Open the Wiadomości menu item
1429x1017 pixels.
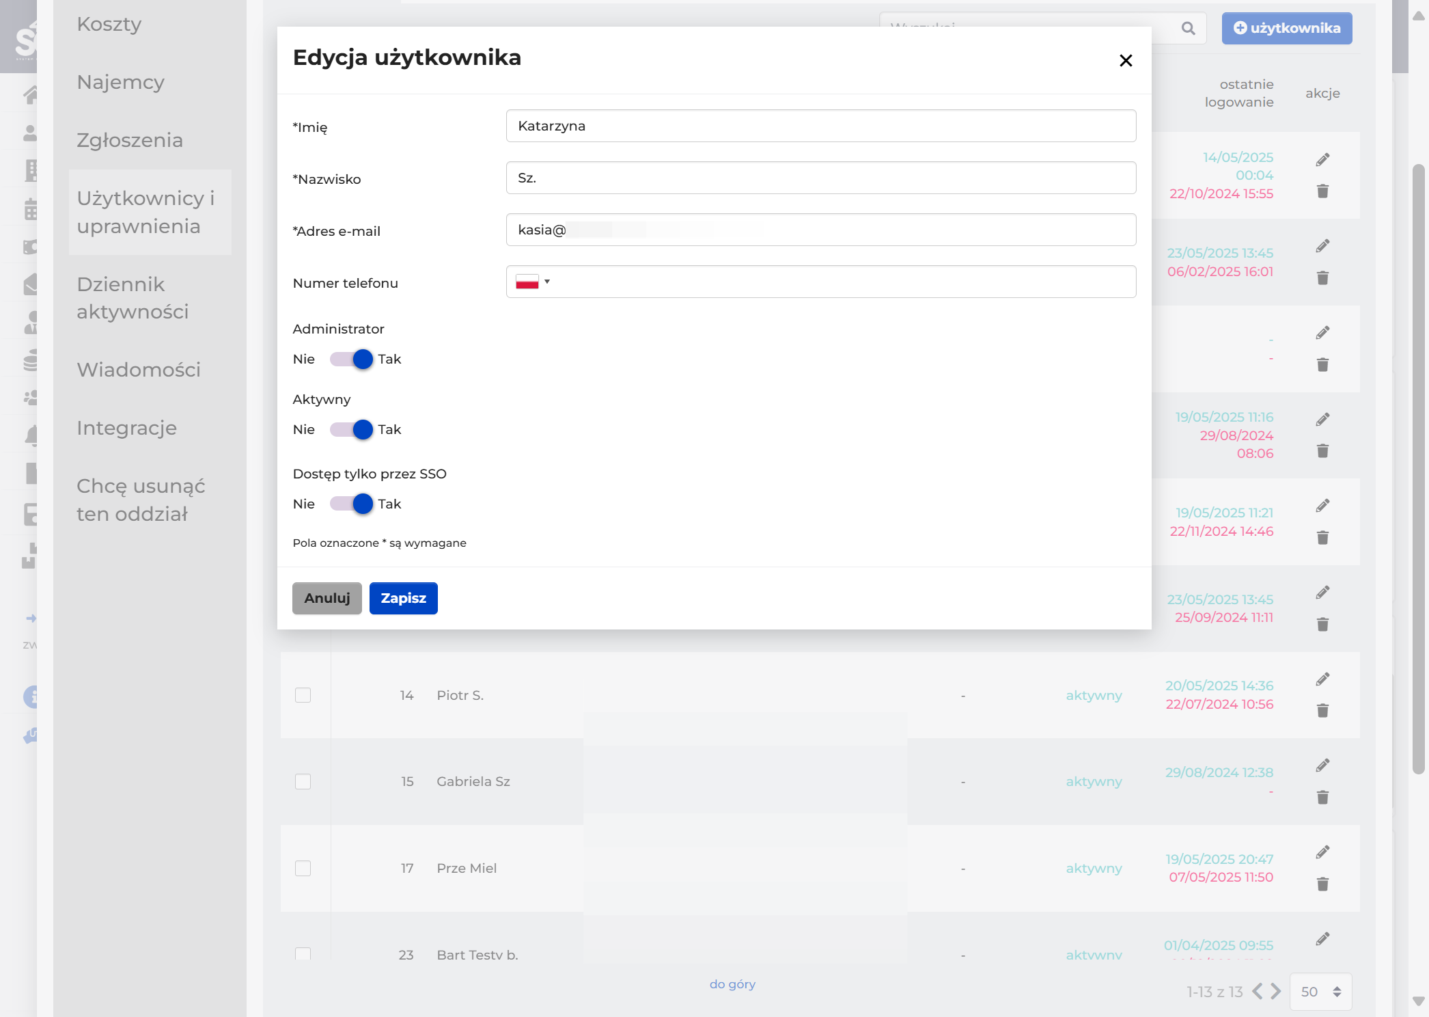coord(139,370)
